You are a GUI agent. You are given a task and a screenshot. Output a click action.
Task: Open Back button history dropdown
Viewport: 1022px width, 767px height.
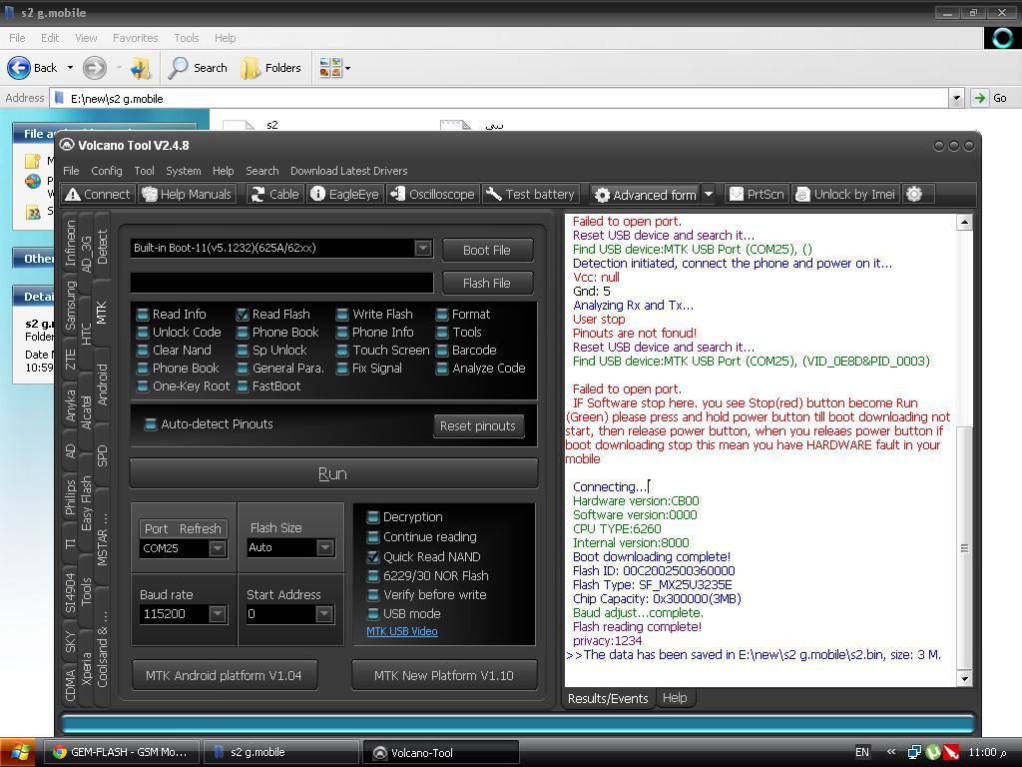coord(70,68)
